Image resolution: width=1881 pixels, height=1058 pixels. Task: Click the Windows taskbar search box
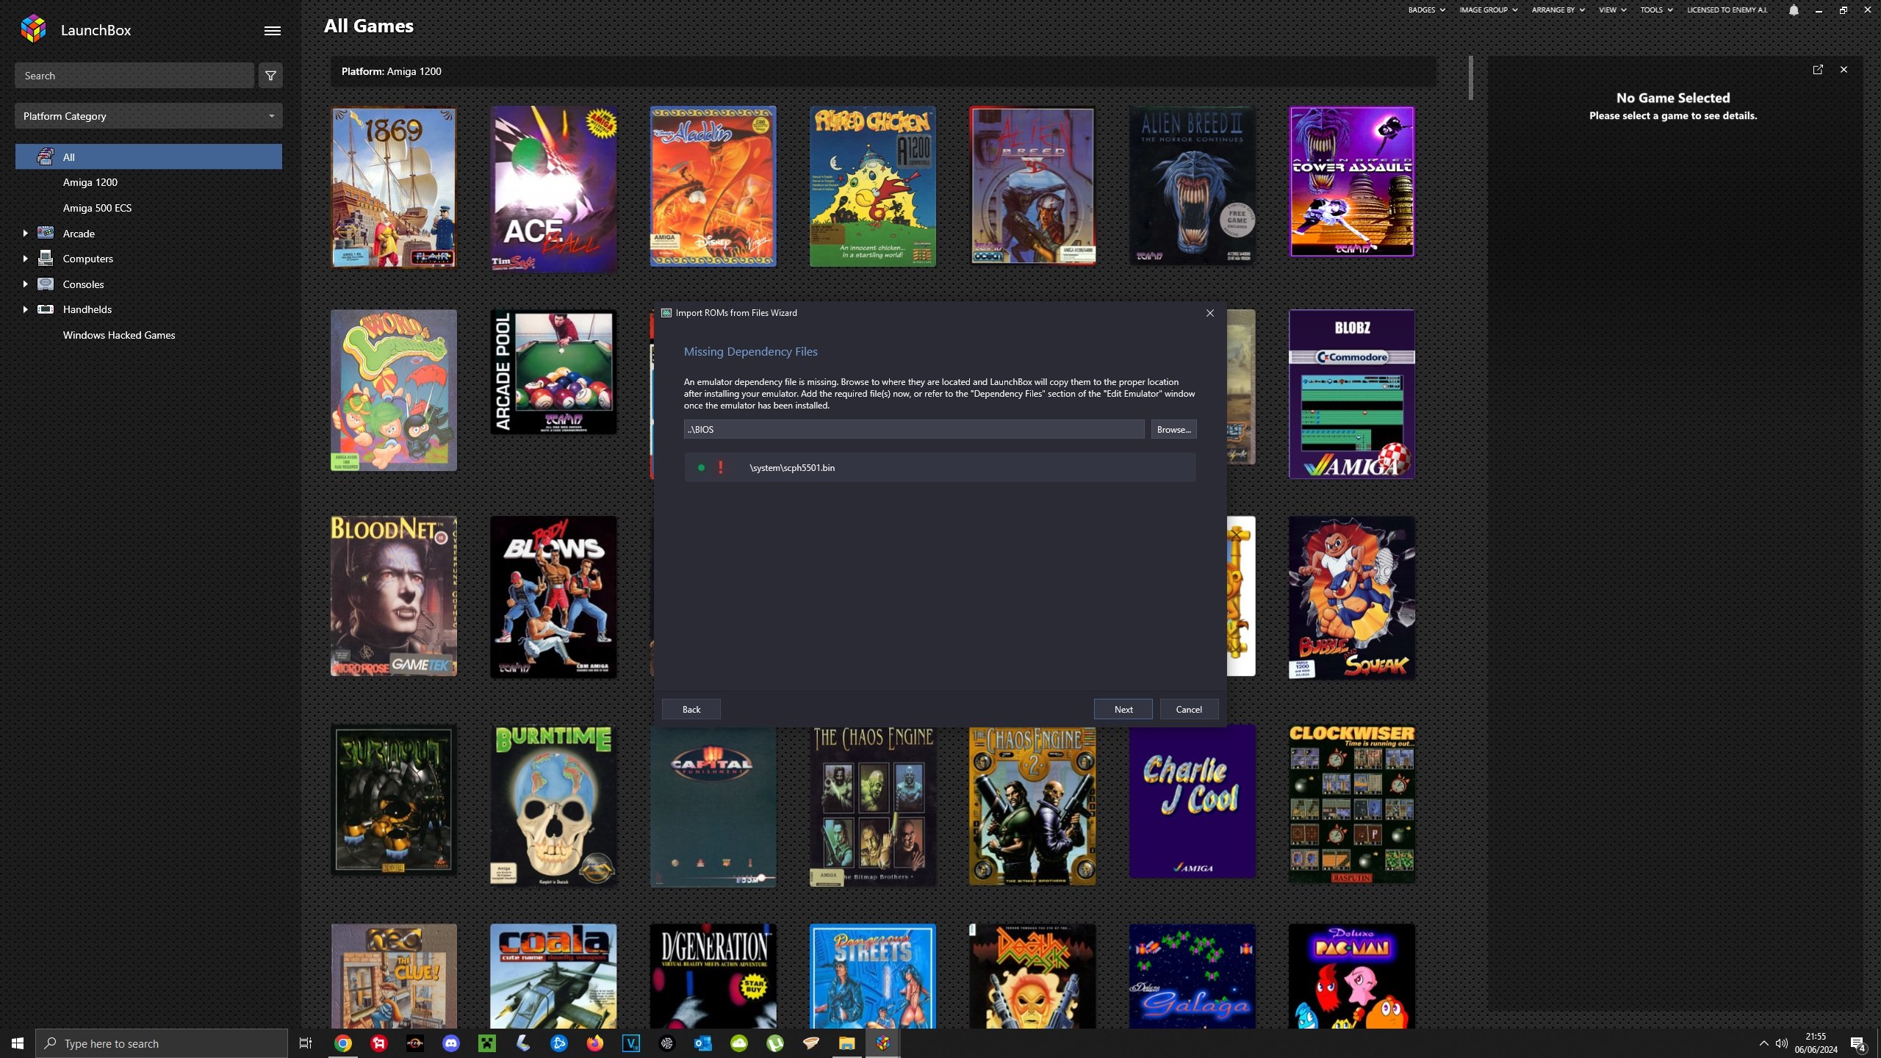[162, 1043]
